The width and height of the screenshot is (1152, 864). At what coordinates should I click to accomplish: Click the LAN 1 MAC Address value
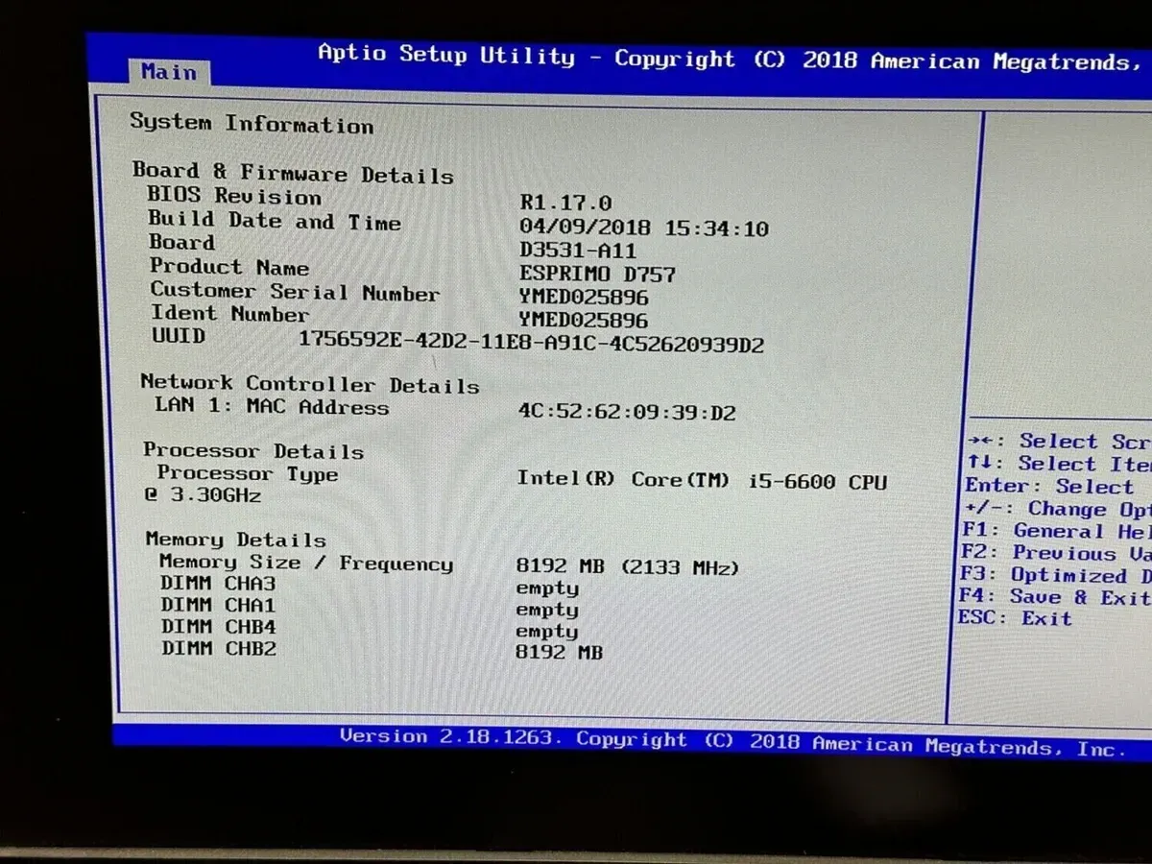[626, 413]
